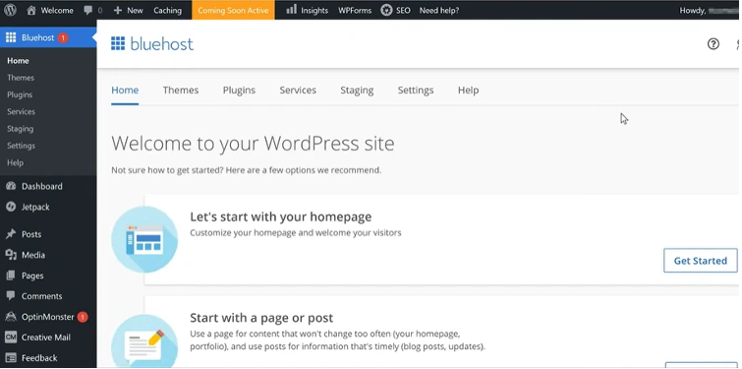742x369 pixels.
Task: Click the house icon beside Welcome
Action: pos(31,10)
